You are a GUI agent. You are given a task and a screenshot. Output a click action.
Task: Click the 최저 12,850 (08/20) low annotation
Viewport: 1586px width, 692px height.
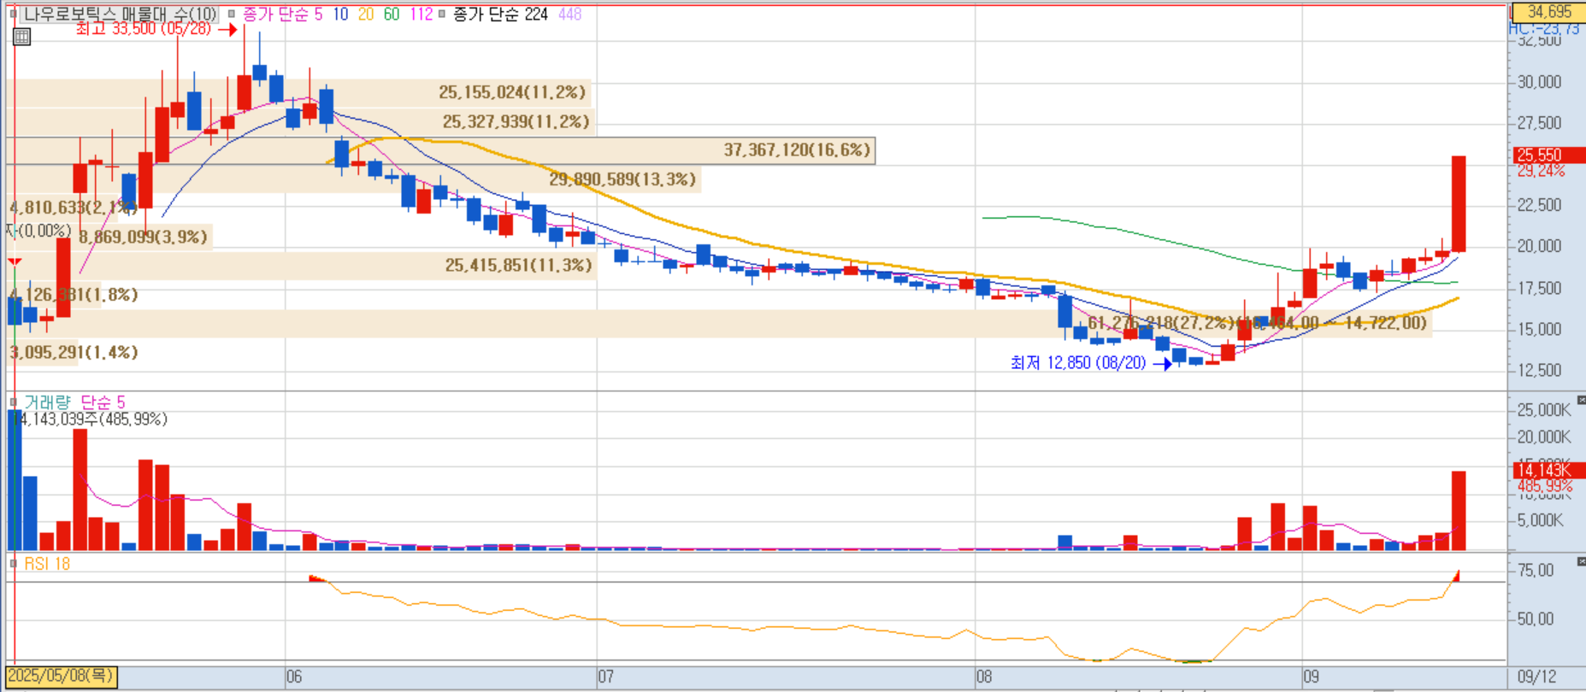(1078, 363)
